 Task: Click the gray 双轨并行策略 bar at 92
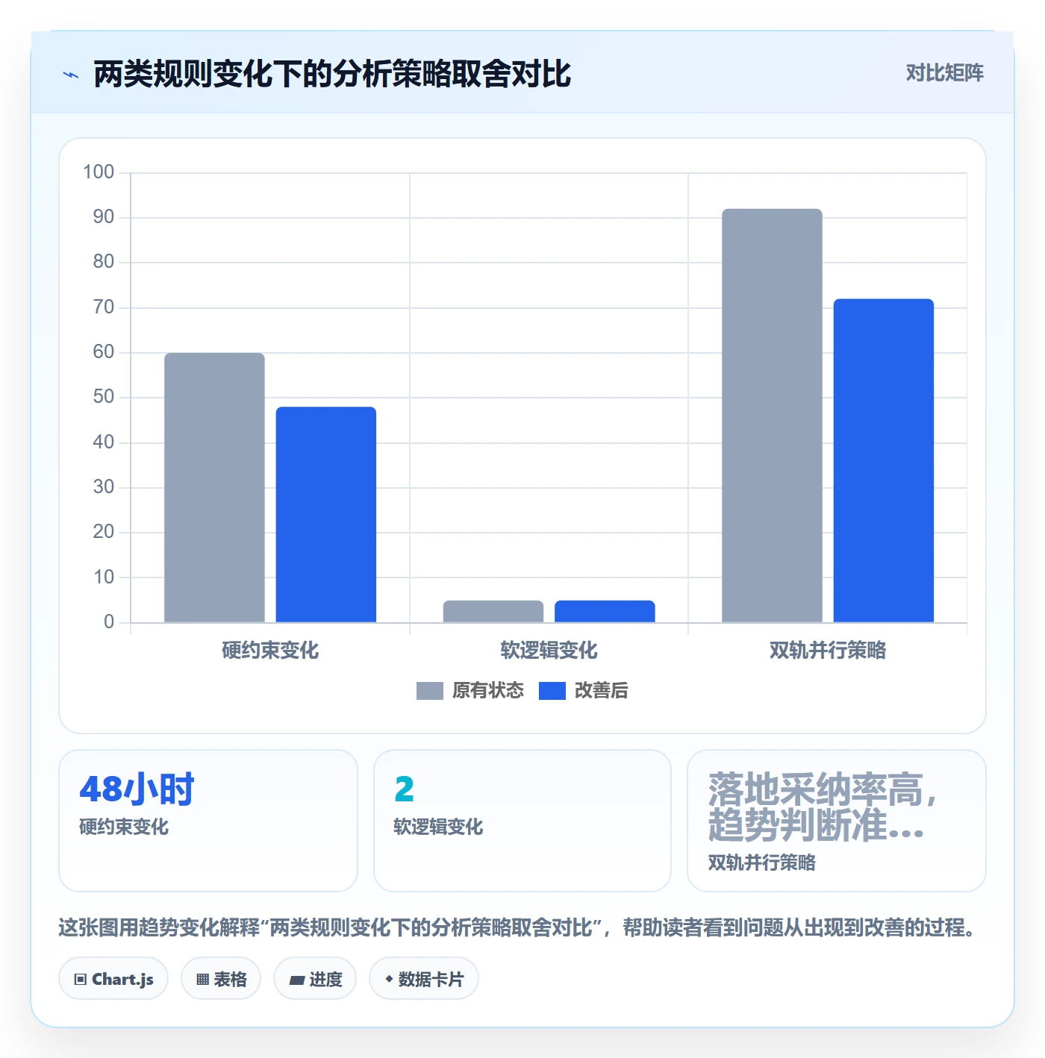pos(773,416)
